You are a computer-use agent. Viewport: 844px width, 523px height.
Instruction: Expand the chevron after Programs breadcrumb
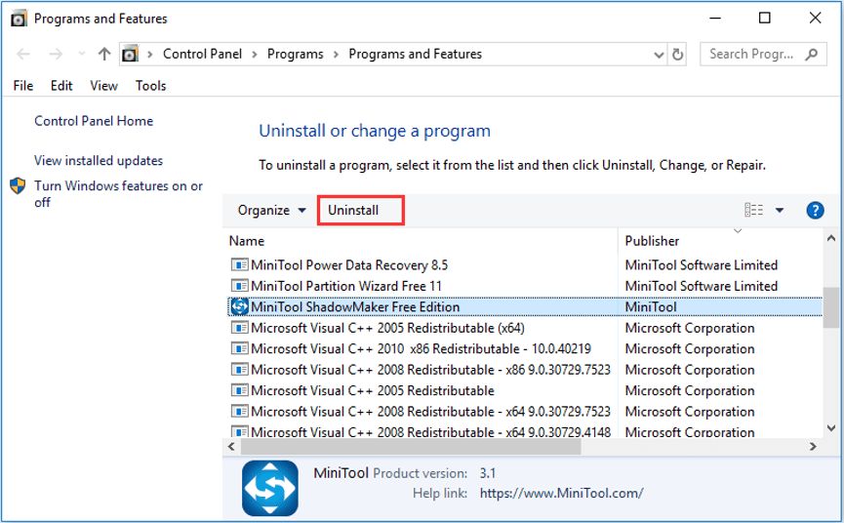click(336, 55)
